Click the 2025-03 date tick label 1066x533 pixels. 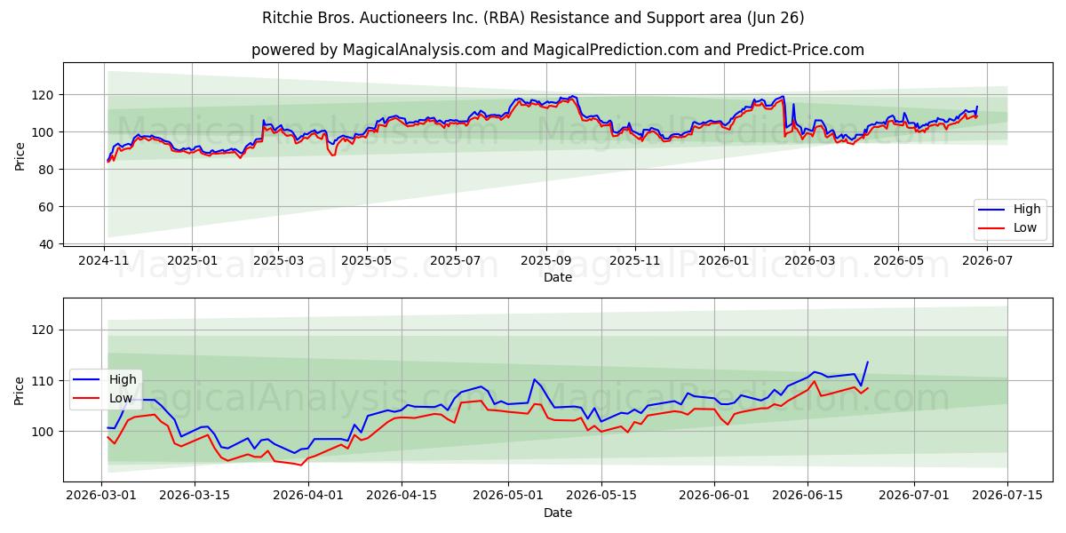click(278, 261)
